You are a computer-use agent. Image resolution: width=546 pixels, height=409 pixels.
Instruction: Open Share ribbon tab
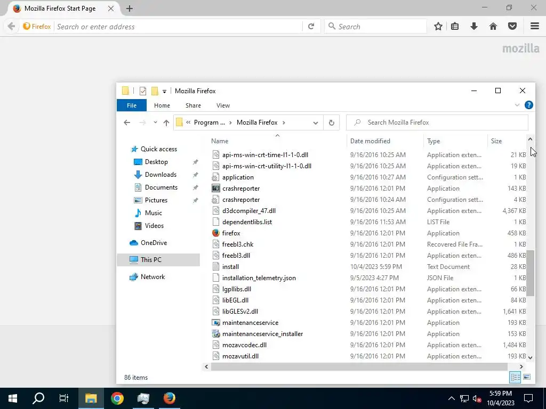point(193,105)
